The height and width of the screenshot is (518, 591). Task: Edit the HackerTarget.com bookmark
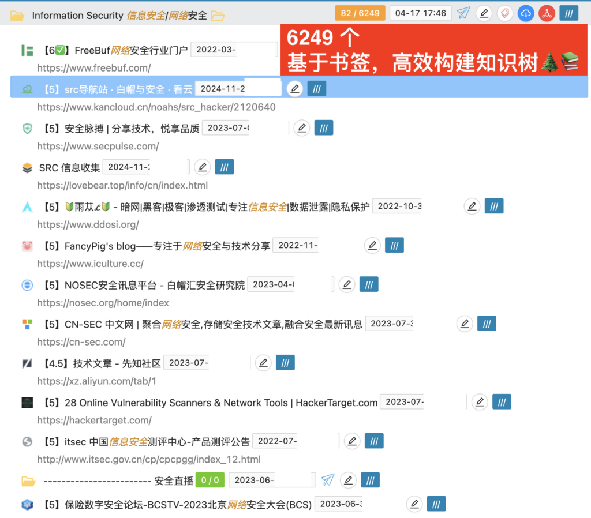point(480,403)
